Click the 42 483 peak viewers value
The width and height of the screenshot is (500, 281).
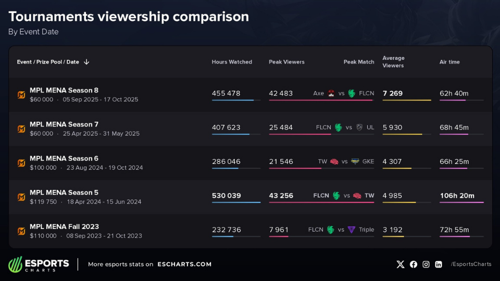(x=281, y=94)
